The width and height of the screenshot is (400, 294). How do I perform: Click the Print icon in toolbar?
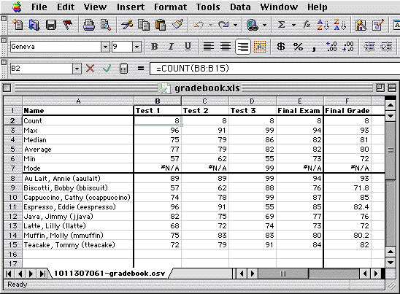tap(88, 25)
